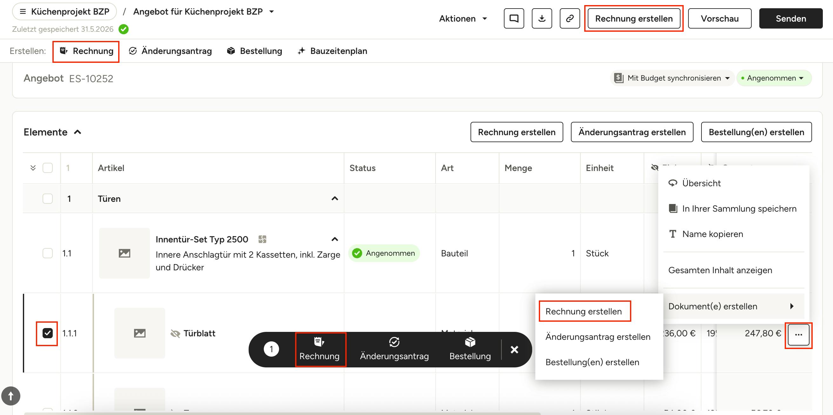Check the Türen group checkbox
Image resolution: width=833 pixels, height=415 pixels.
[x=48, y=198]
